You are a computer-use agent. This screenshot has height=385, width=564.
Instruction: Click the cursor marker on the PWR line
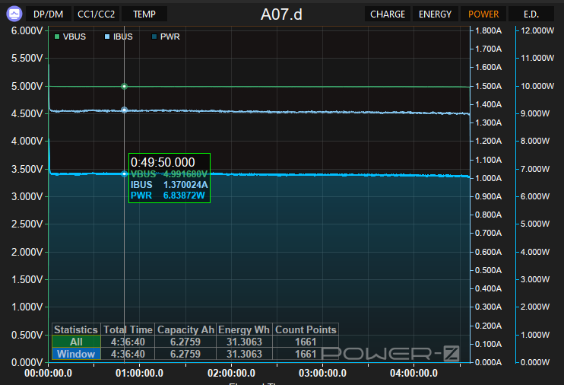pos(125,173)
